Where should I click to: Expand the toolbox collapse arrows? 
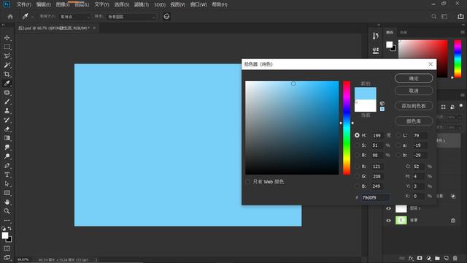point(3,25)
